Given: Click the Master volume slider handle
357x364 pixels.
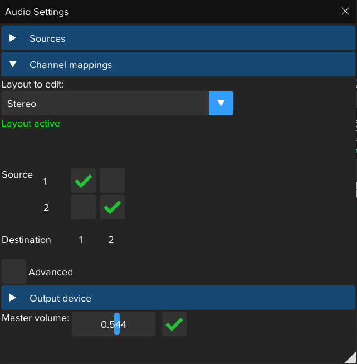Looking at the screenshot, I should (x=117, y=324).
